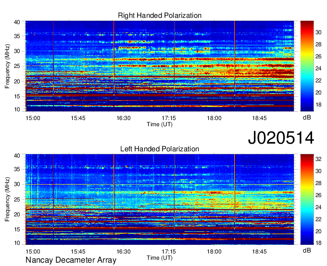Click the 18:00 time tick under Left Handed plot
Image resolution: width=327 pixels, height=266 pixels.
214,252
